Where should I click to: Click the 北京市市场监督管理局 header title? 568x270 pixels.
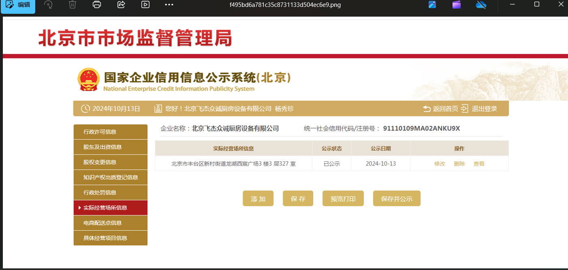[x=135, y=39]
